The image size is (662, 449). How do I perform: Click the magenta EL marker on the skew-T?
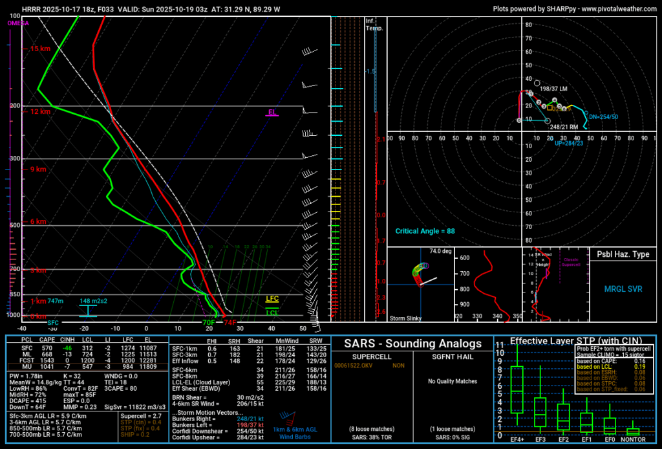click(x=272, y=113)
